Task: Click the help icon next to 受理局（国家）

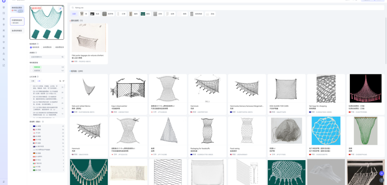Action: pos(43,122)
